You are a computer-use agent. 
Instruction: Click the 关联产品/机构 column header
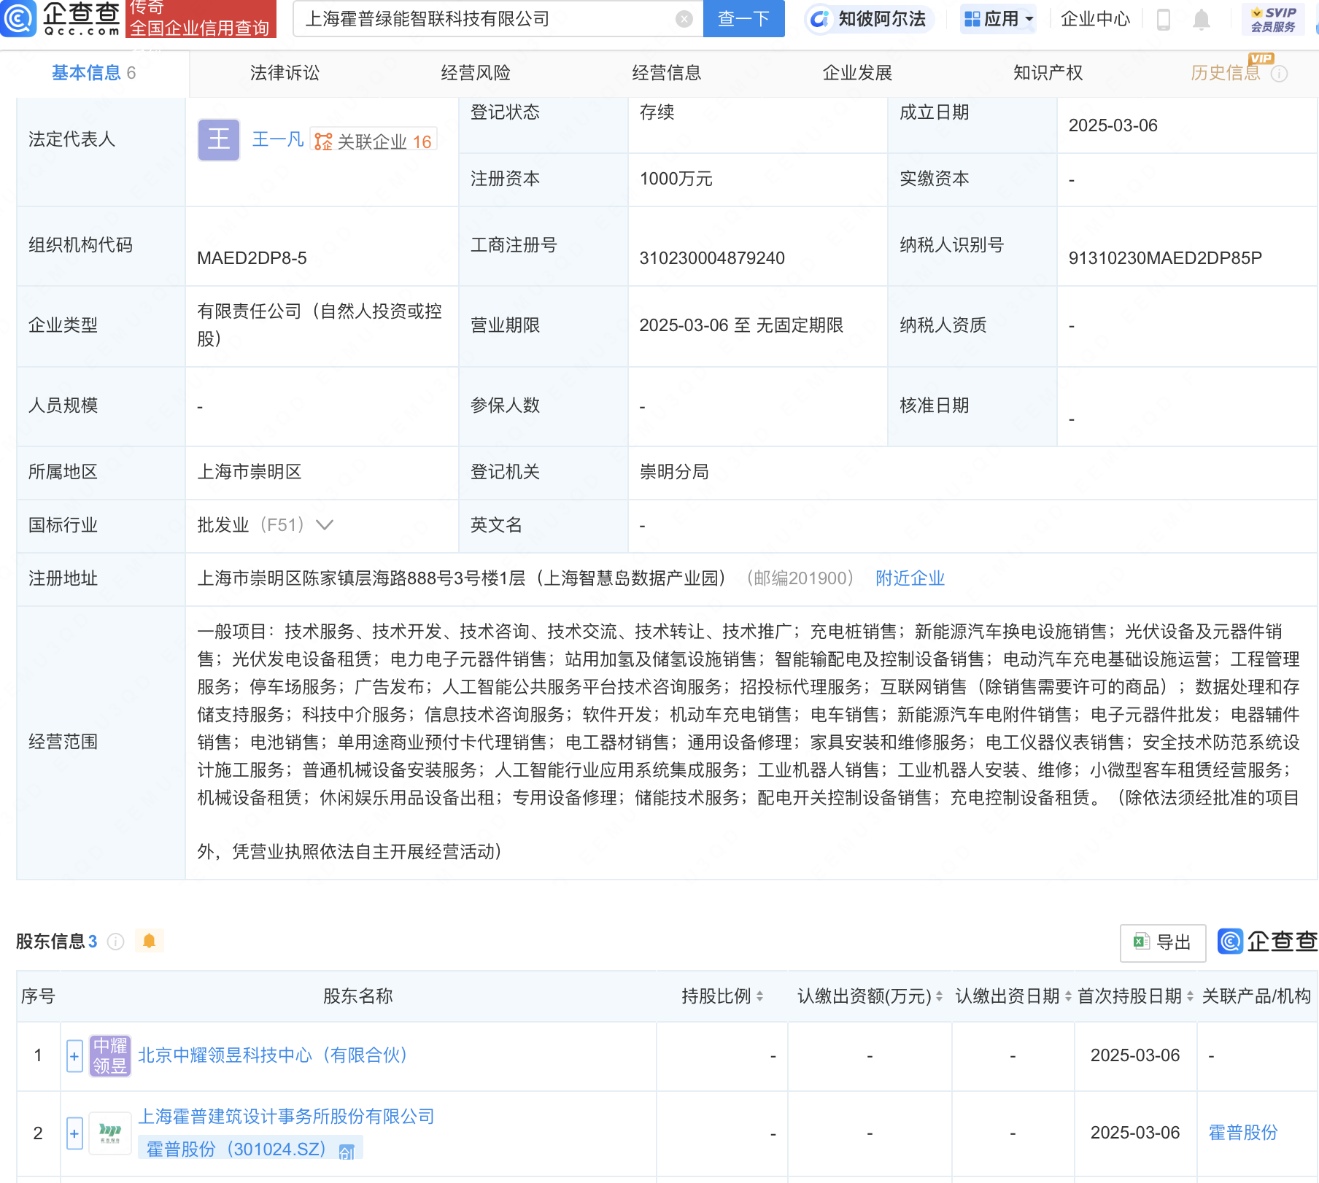[1256, 996]
